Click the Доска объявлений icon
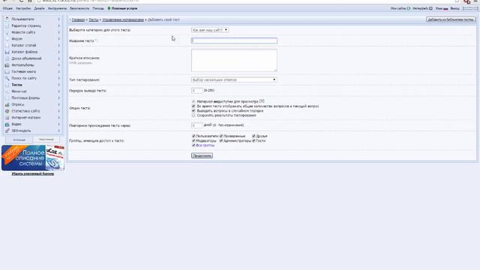 (7, 58)
